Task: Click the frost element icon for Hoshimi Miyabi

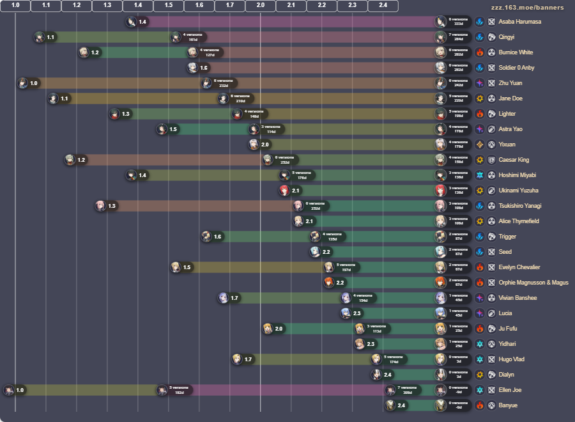Action: [480, 175]
